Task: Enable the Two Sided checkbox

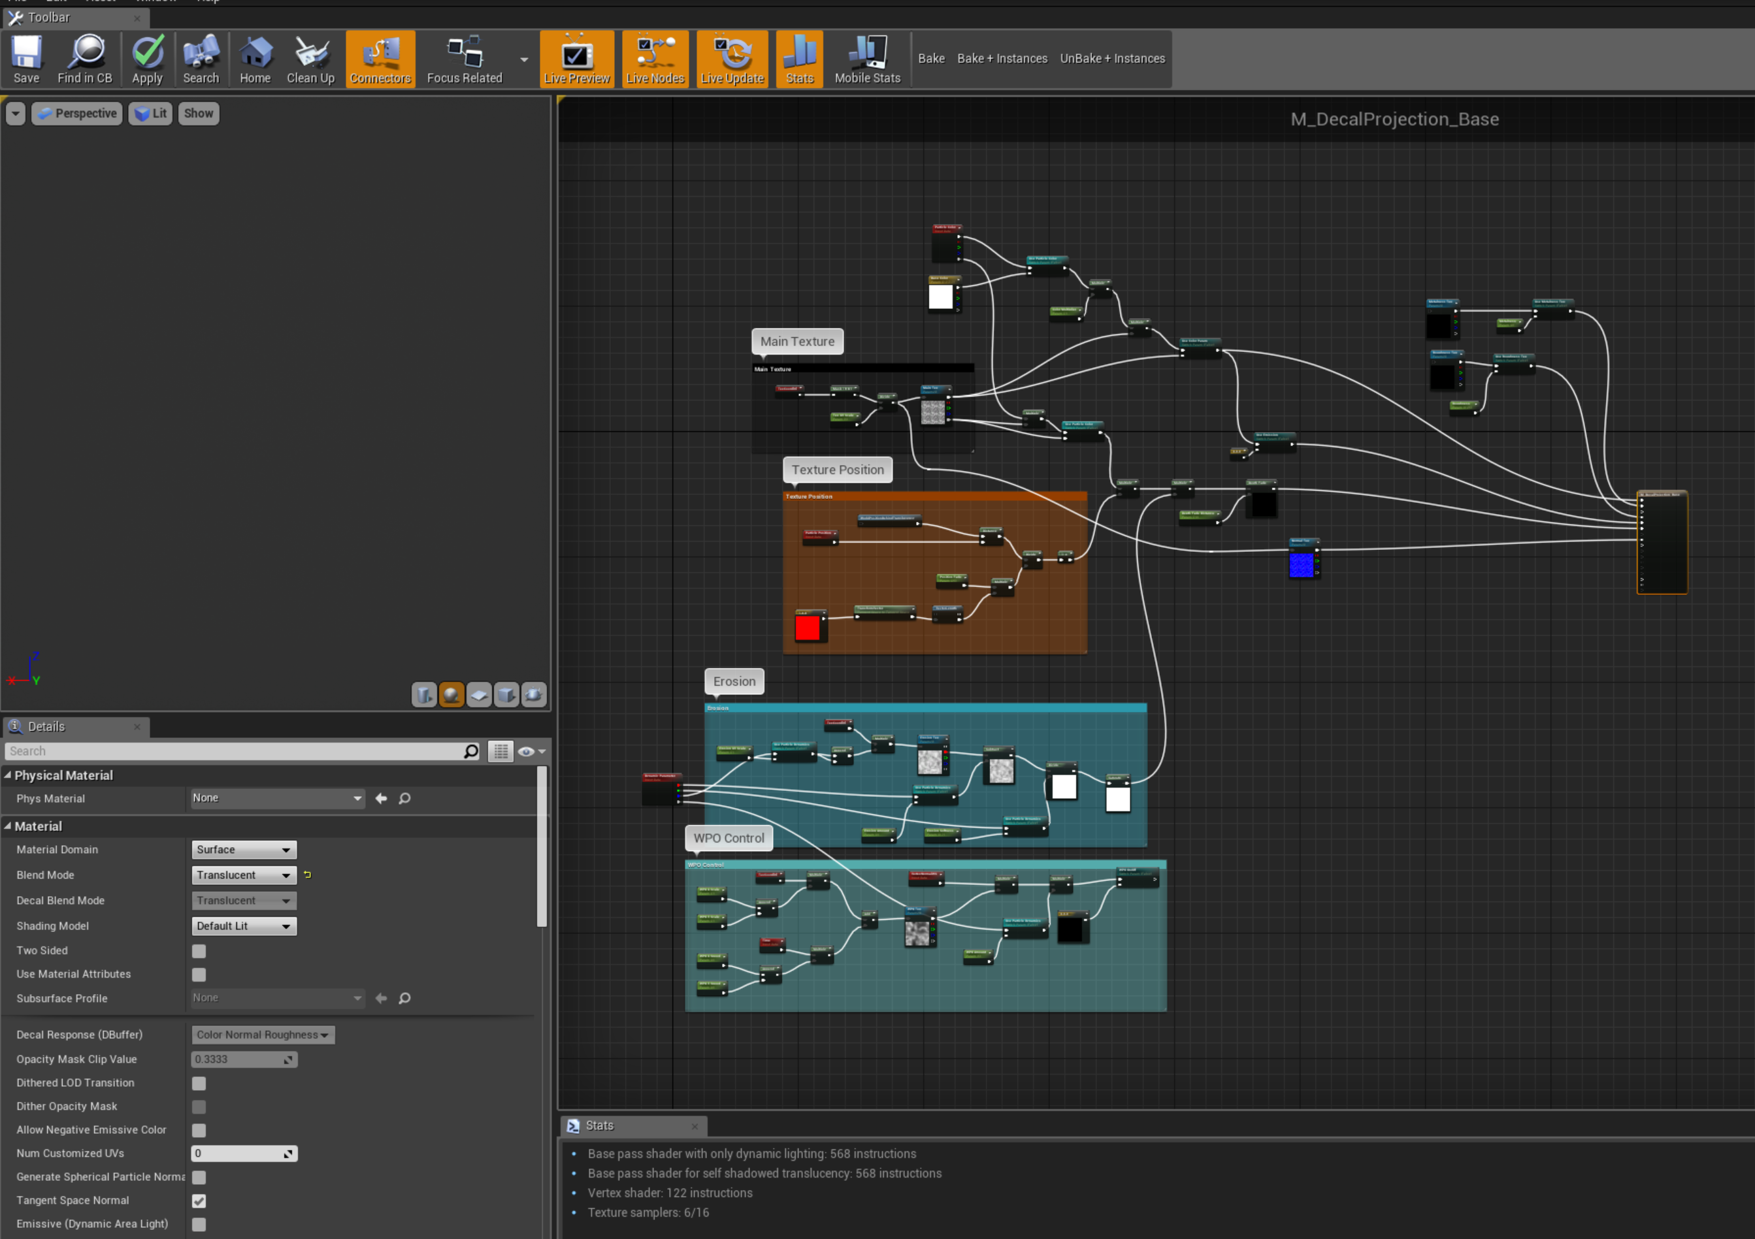Action: [x=199, y=951]
